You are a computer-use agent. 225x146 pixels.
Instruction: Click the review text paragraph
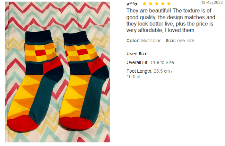coord(170,21)
